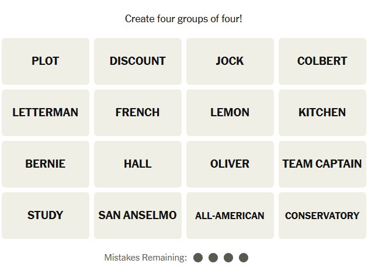Click the Mistakes Remaining label
The image size is (368, 267).
tap(145, 258)
